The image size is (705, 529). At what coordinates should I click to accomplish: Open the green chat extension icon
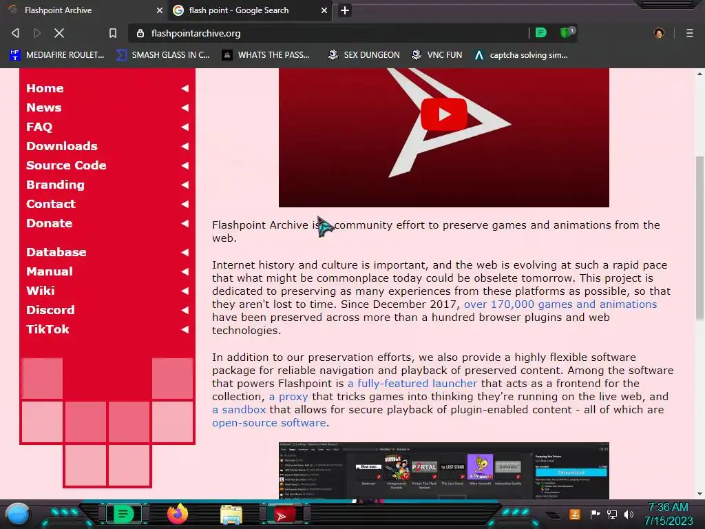point(541,32)
